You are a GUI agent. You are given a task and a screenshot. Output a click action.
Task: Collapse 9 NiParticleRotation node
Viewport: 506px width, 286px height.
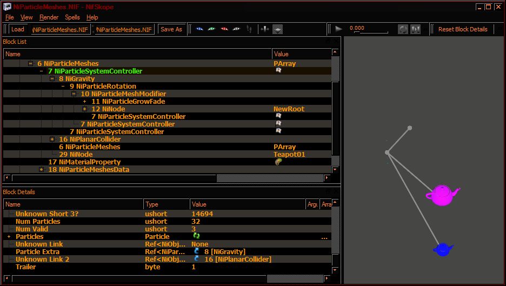(x=63, y=86)
